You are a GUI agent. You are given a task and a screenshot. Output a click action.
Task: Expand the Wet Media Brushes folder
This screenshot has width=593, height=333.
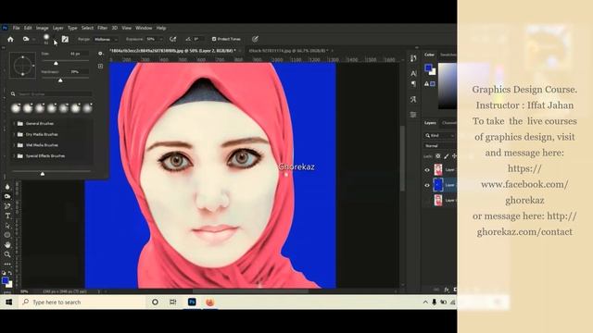pos(14,145)
